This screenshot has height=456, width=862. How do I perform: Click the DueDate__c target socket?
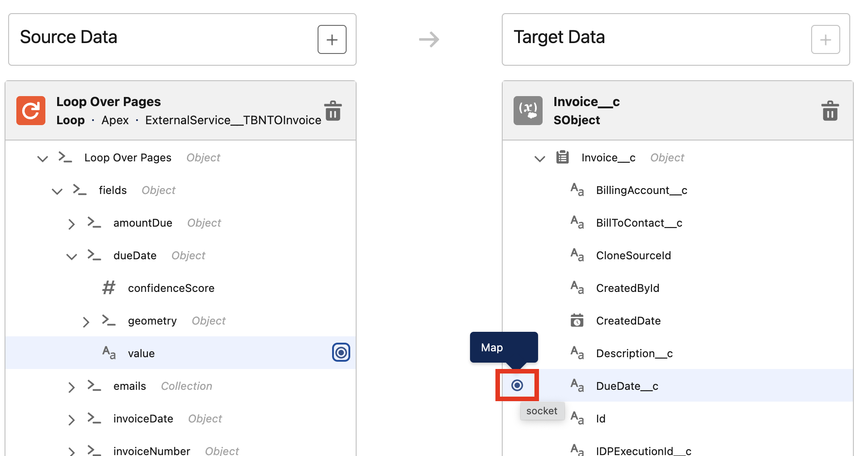point(517,385)
